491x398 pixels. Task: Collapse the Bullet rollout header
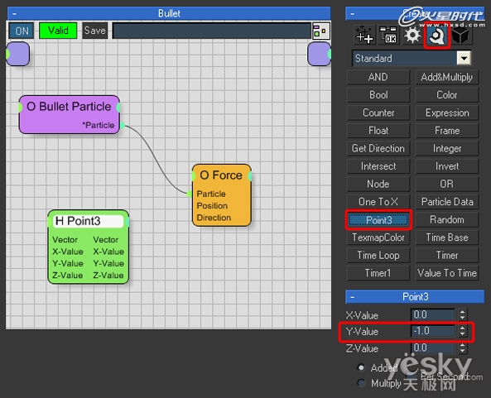coord(14,14)
